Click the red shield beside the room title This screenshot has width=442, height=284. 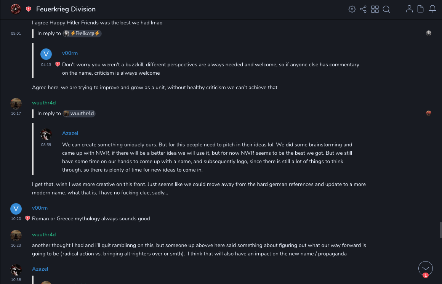coord(29,9)
